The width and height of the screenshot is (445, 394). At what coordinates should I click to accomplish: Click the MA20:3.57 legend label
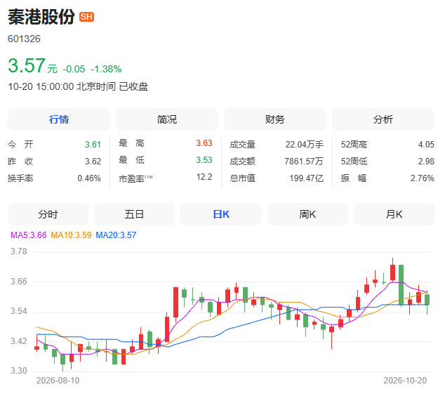[116, 235]
